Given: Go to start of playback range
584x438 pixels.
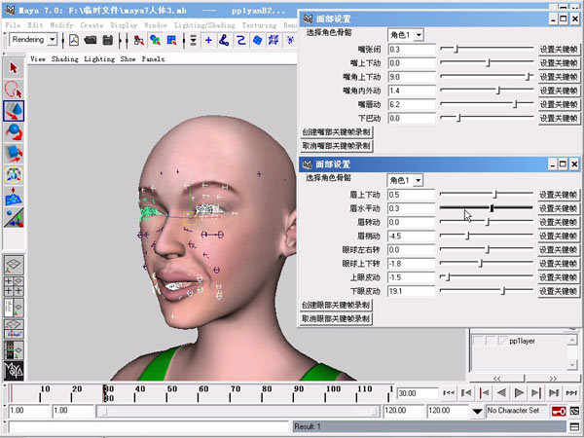Looking at the screenshot, I should pos(449,393).
